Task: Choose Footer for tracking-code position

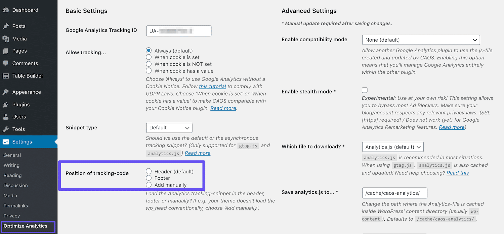Action: pyautogui.click(x=149, y=178)
